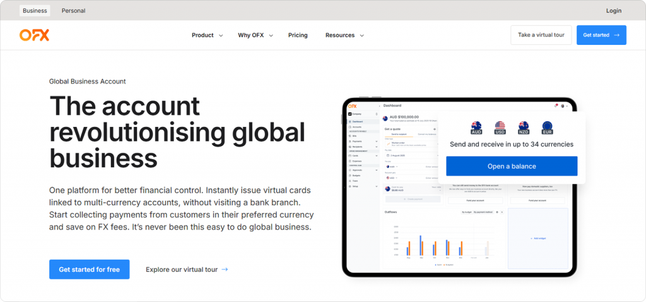The image size is (646, 302).
Task: Expand the Resources dropdown menu
Action: 344,35
